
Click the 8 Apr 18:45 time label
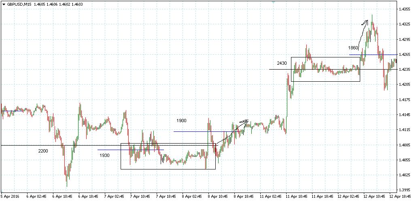pos(243,196)
